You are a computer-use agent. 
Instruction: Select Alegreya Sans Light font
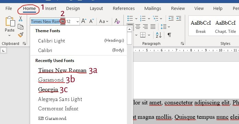pos(79,99)
